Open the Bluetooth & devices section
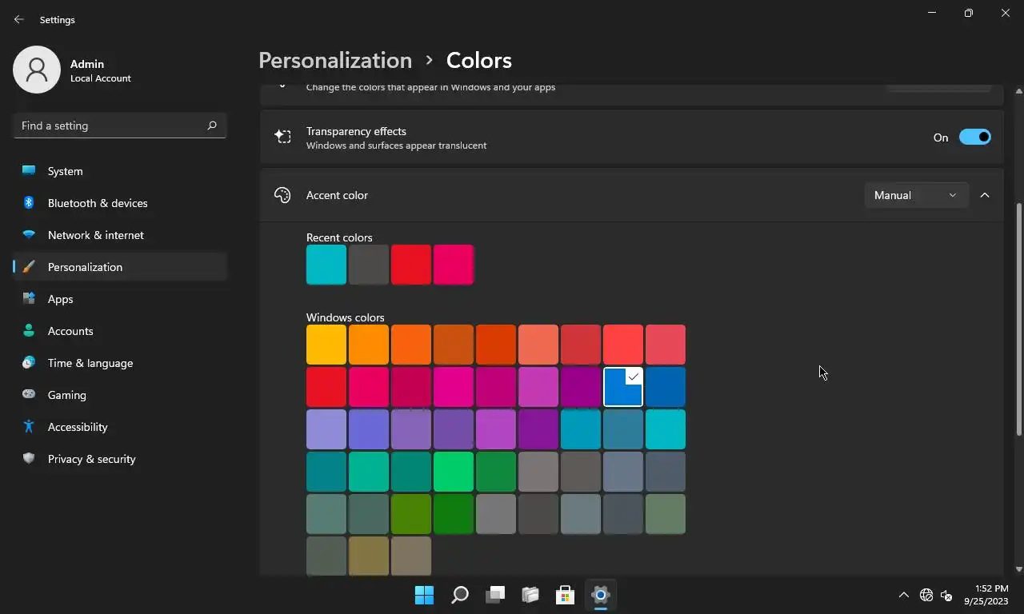This screenshot has height=614, width=1024. coord(97,203)
